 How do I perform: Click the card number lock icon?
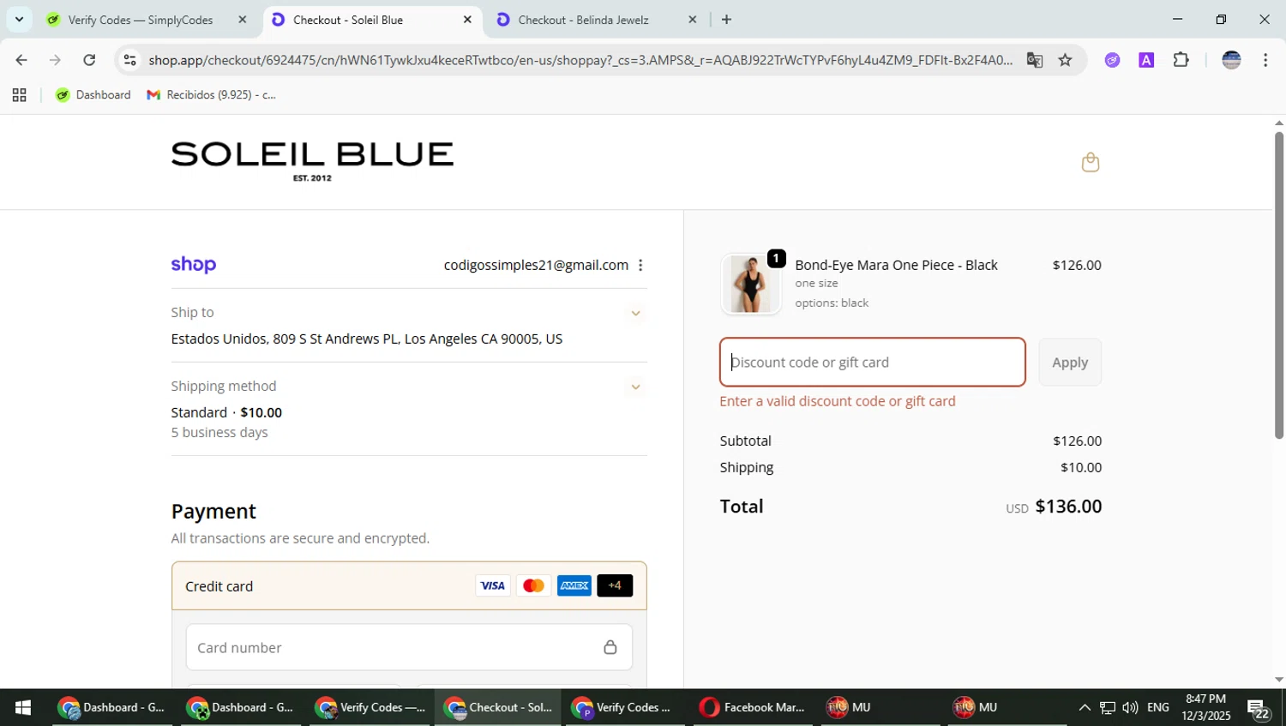click(610, 647)
